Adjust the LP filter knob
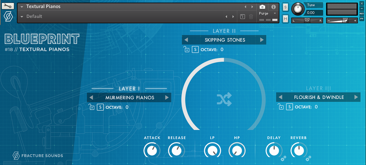Screen dimensions: 366x165 click(212, 151)
